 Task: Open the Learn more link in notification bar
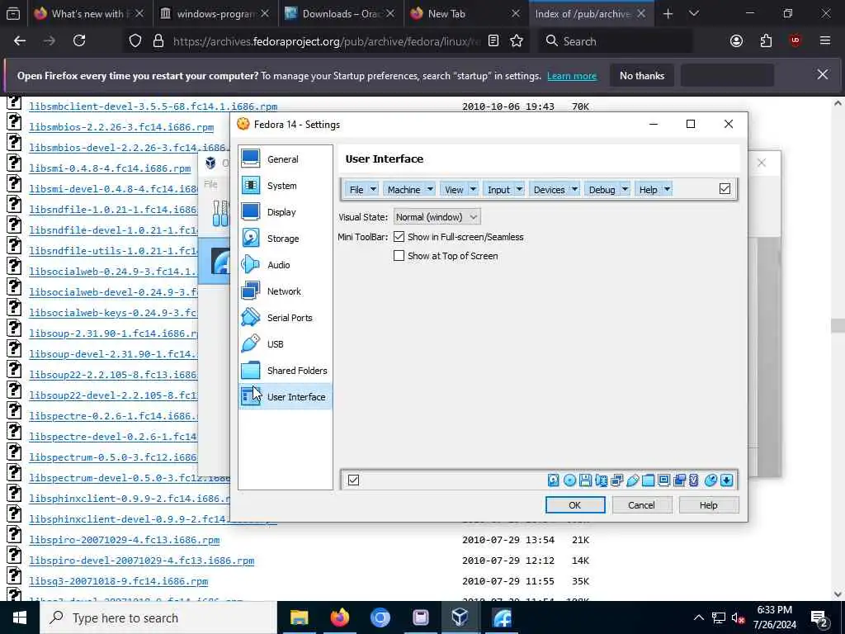[572, 76]
